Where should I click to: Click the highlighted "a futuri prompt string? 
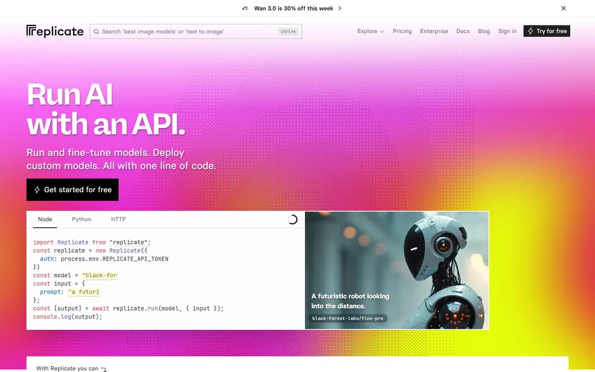(x=84, y=292)
